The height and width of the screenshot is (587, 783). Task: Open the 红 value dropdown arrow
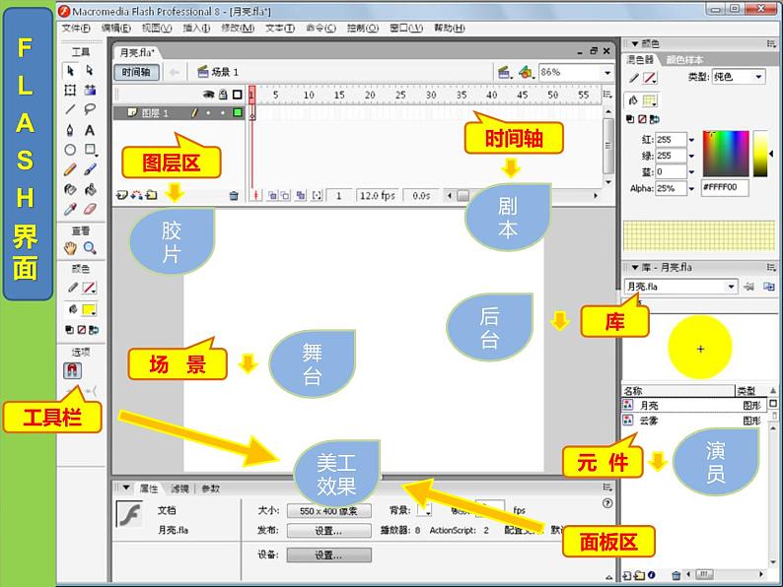point(691,140)
